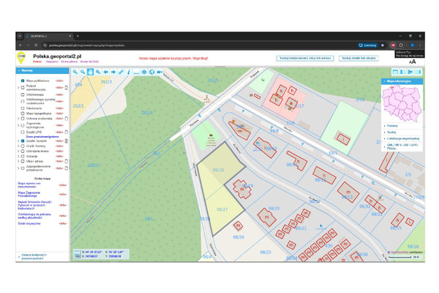Go to next map view arrow
This screenshot has width=439, height=293.
(113, 72)
